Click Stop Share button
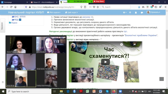Viewport: 168px width, 94px height. click(99, 1)
